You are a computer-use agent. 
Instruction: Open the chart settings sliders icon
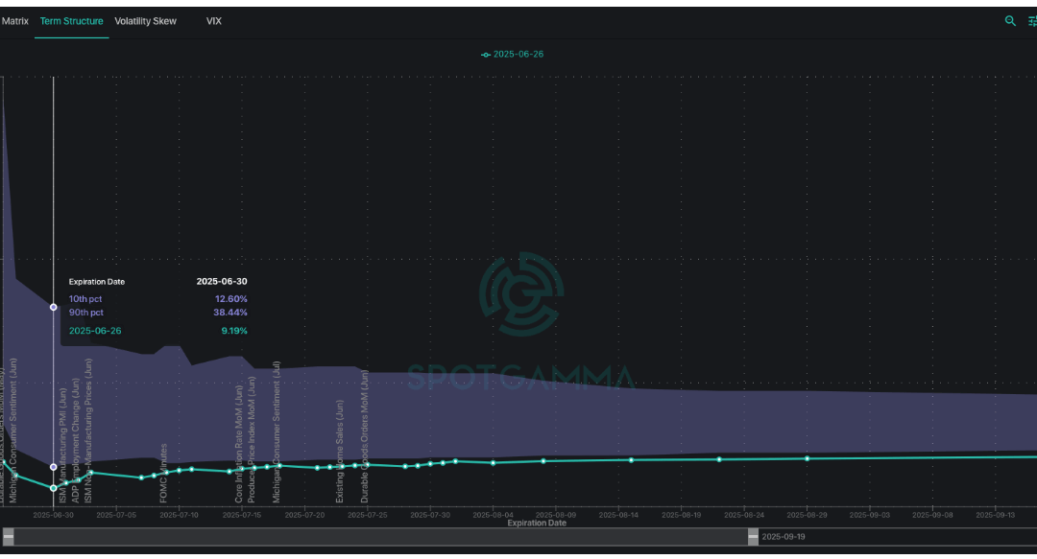1030,20
